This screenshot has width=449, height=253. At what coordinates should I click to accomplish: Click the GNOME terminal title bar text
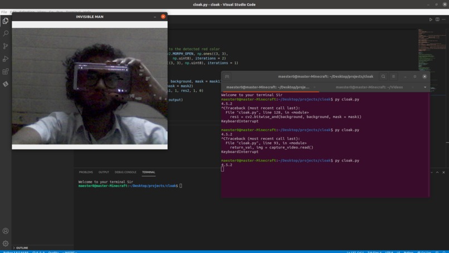coord(325,77)
